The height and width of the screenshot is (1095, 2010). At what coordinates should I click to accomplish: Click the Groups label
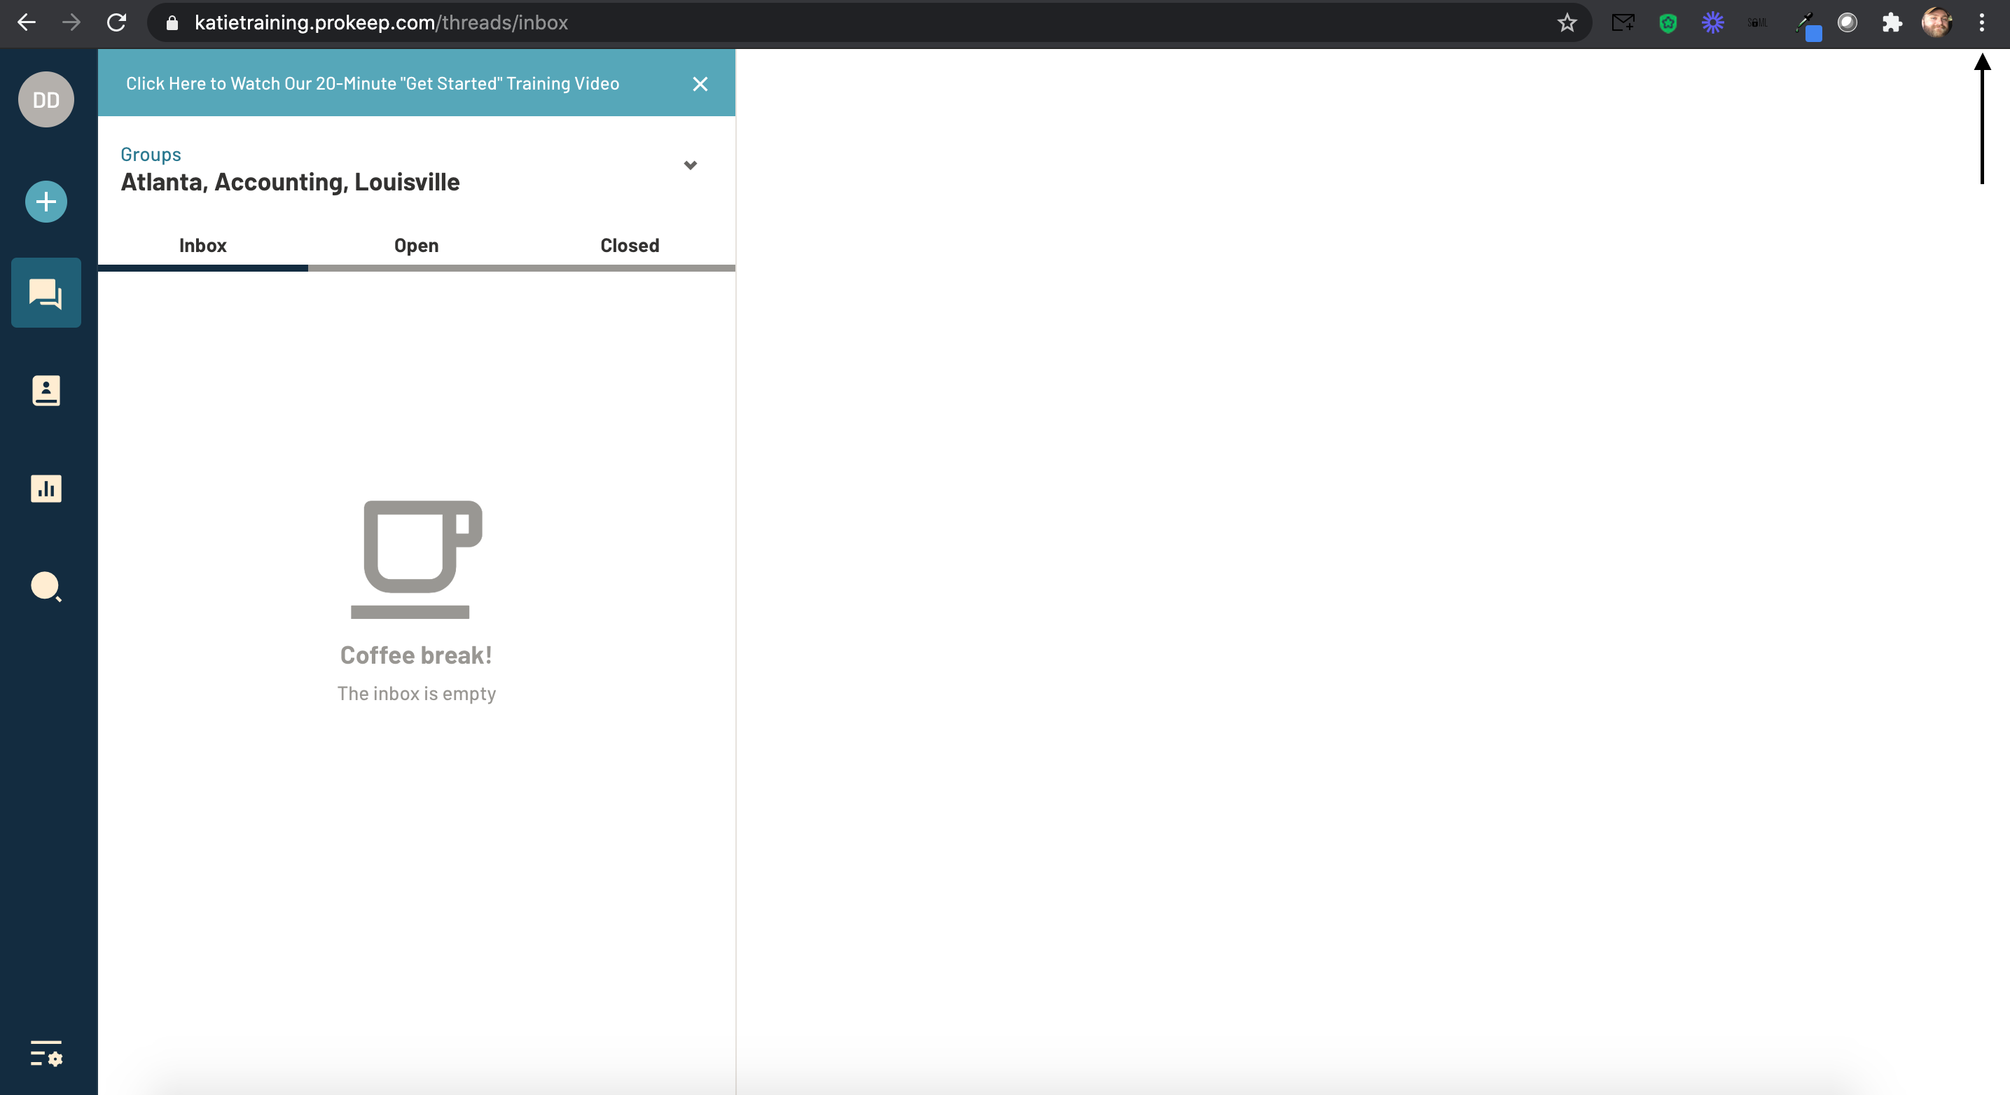click(x=151, y=155)
